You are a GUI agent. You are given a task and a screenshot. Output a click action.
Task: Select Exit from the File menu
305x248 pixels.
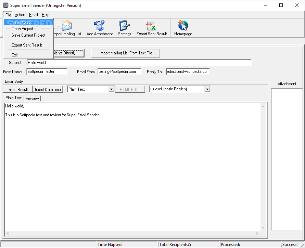[x=28, y=55]
